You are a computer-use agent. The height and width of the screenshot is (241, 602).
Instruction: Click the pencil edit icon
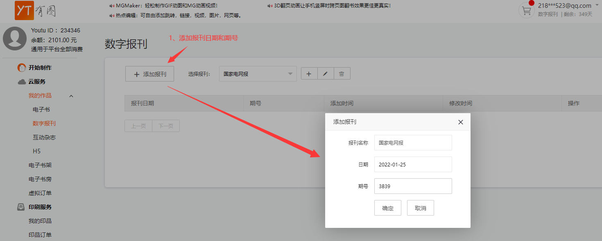[326, 74]
